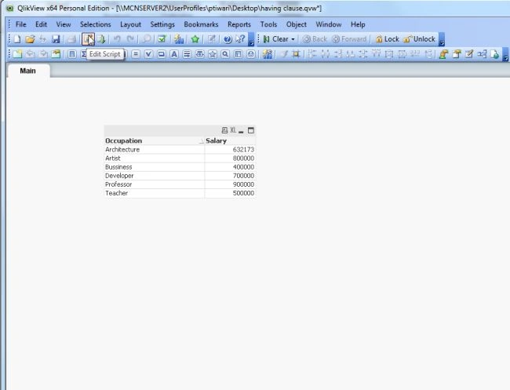Send the table to Excel via the XL icon
510x390 pixels.
233,130
